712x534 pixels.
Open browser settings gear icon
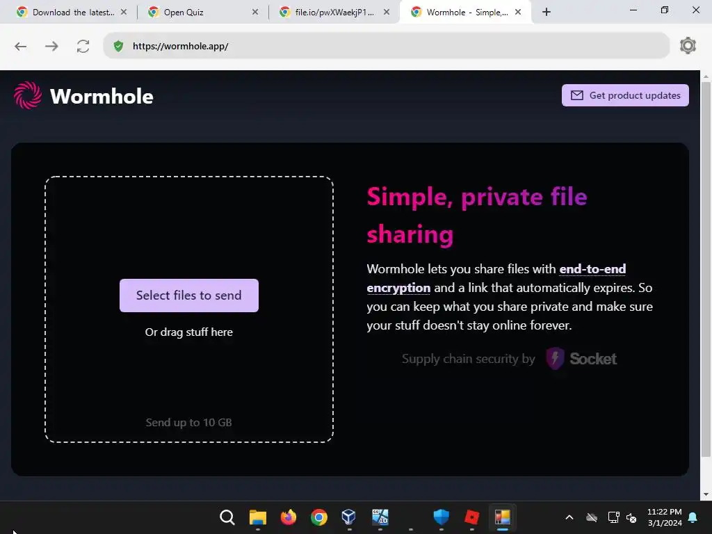pyautogui.click(x=688, y=46)
